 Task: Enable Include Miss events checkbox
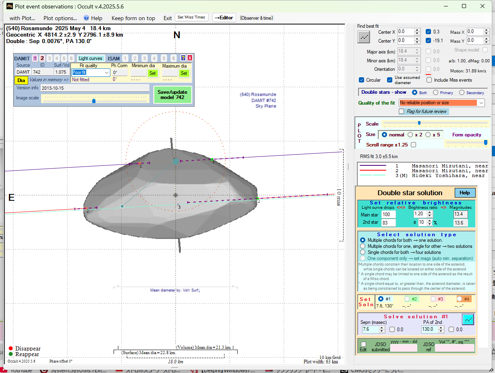(x=429, y=80)
